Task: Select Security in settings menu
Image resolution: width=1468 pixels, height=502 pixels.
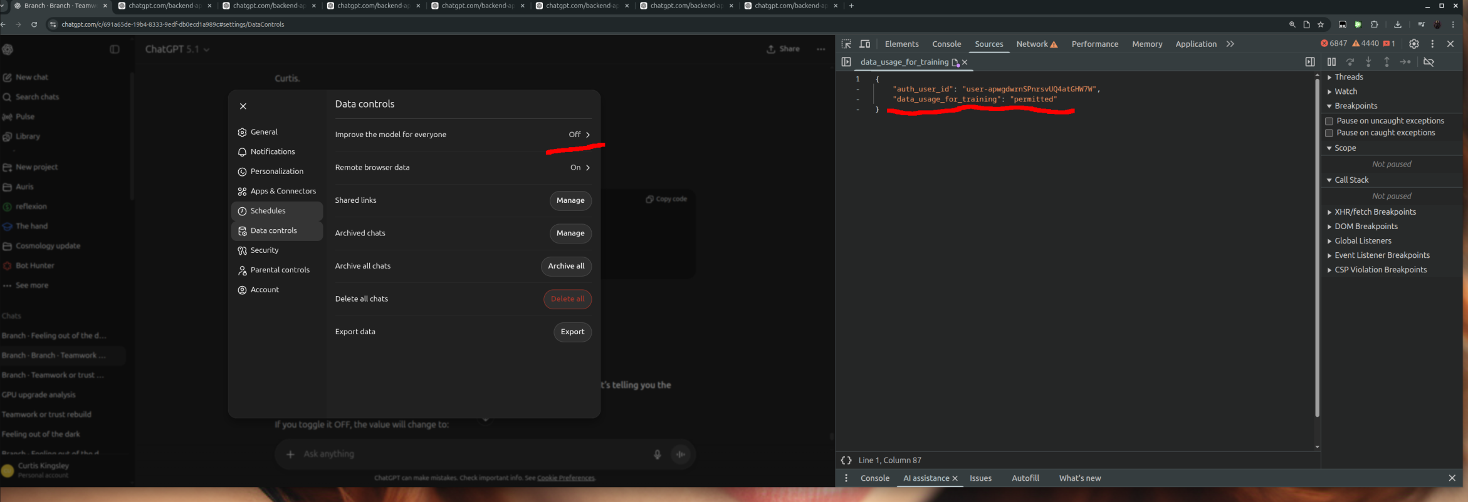Action: tap(265, 250)
